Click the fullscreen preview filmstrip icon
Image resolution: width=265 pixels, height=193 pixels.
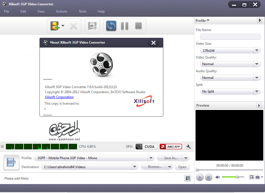pyautogui.click(x=252, y=177)
